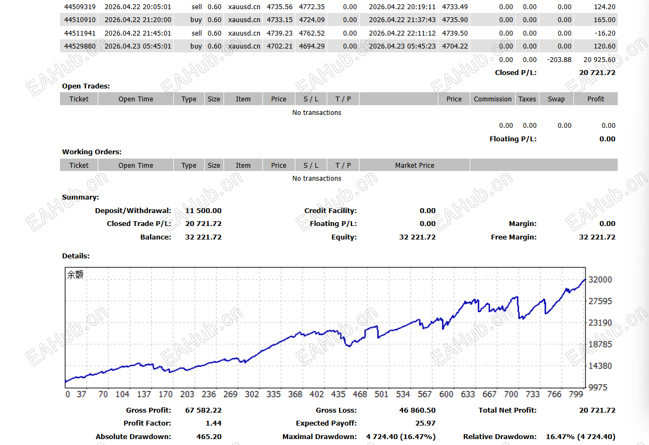Click the Commission column header
This screenshot has height=445, width=649.
point(492,99)
